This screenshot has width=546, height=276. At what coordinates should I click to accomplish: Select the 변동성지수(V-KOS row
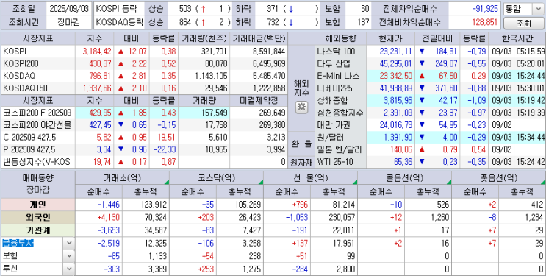tap(145, 162)
